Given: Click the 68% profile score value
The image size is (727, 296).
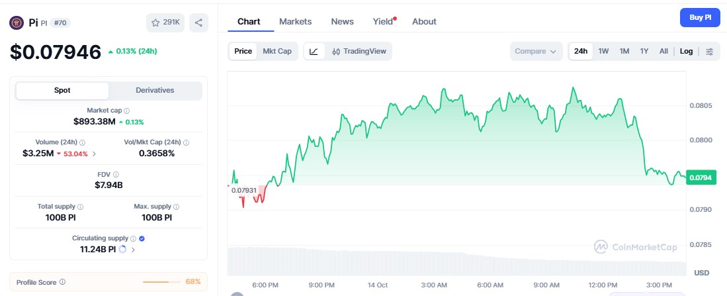Looking at the screenshot, I should (x=193, y=281).
